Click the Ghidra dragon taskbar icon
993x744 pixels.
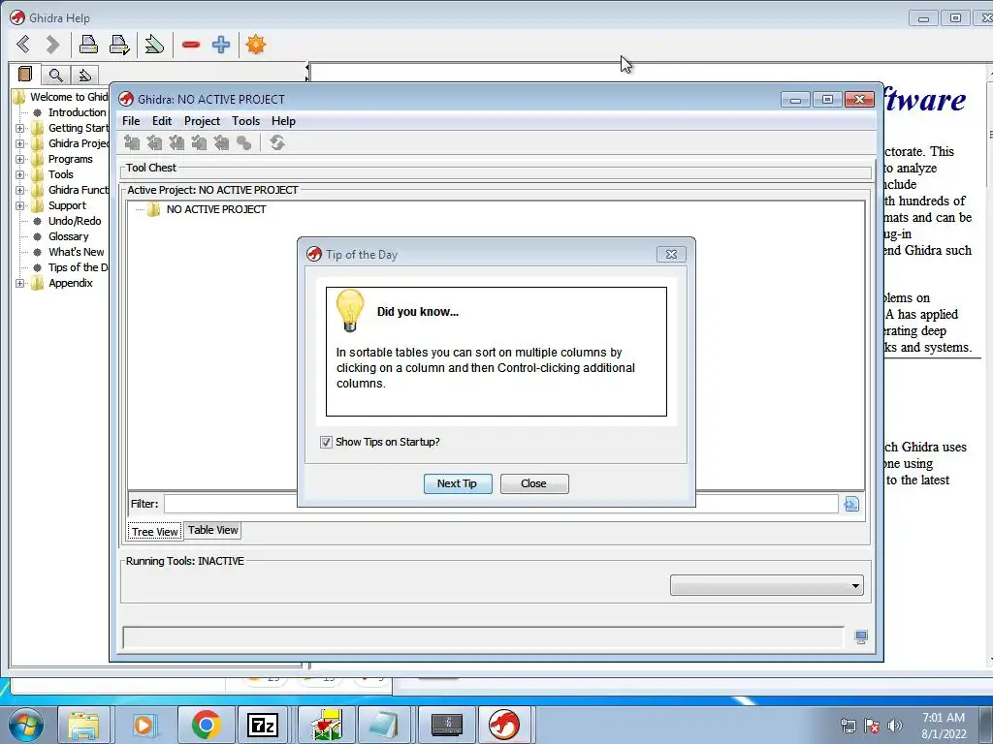[504, 725]
